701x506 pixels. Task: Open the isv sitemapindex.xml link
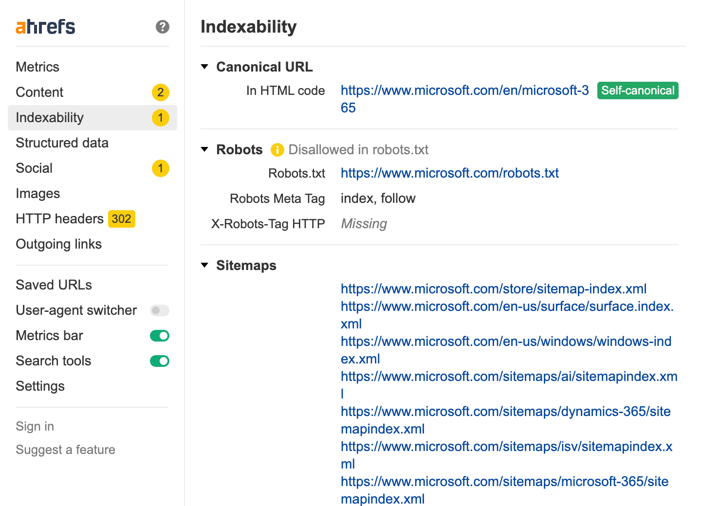pos(507,455)
